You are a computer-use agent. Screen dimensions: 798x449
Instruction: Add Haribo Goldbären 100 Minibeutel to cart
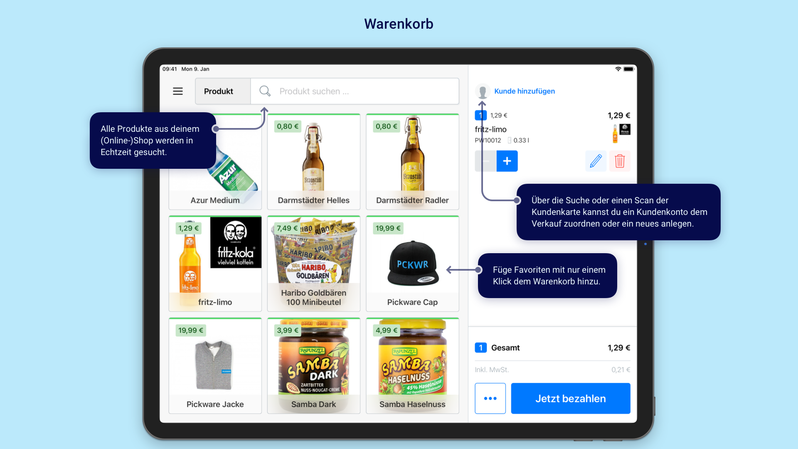[313, 264]
